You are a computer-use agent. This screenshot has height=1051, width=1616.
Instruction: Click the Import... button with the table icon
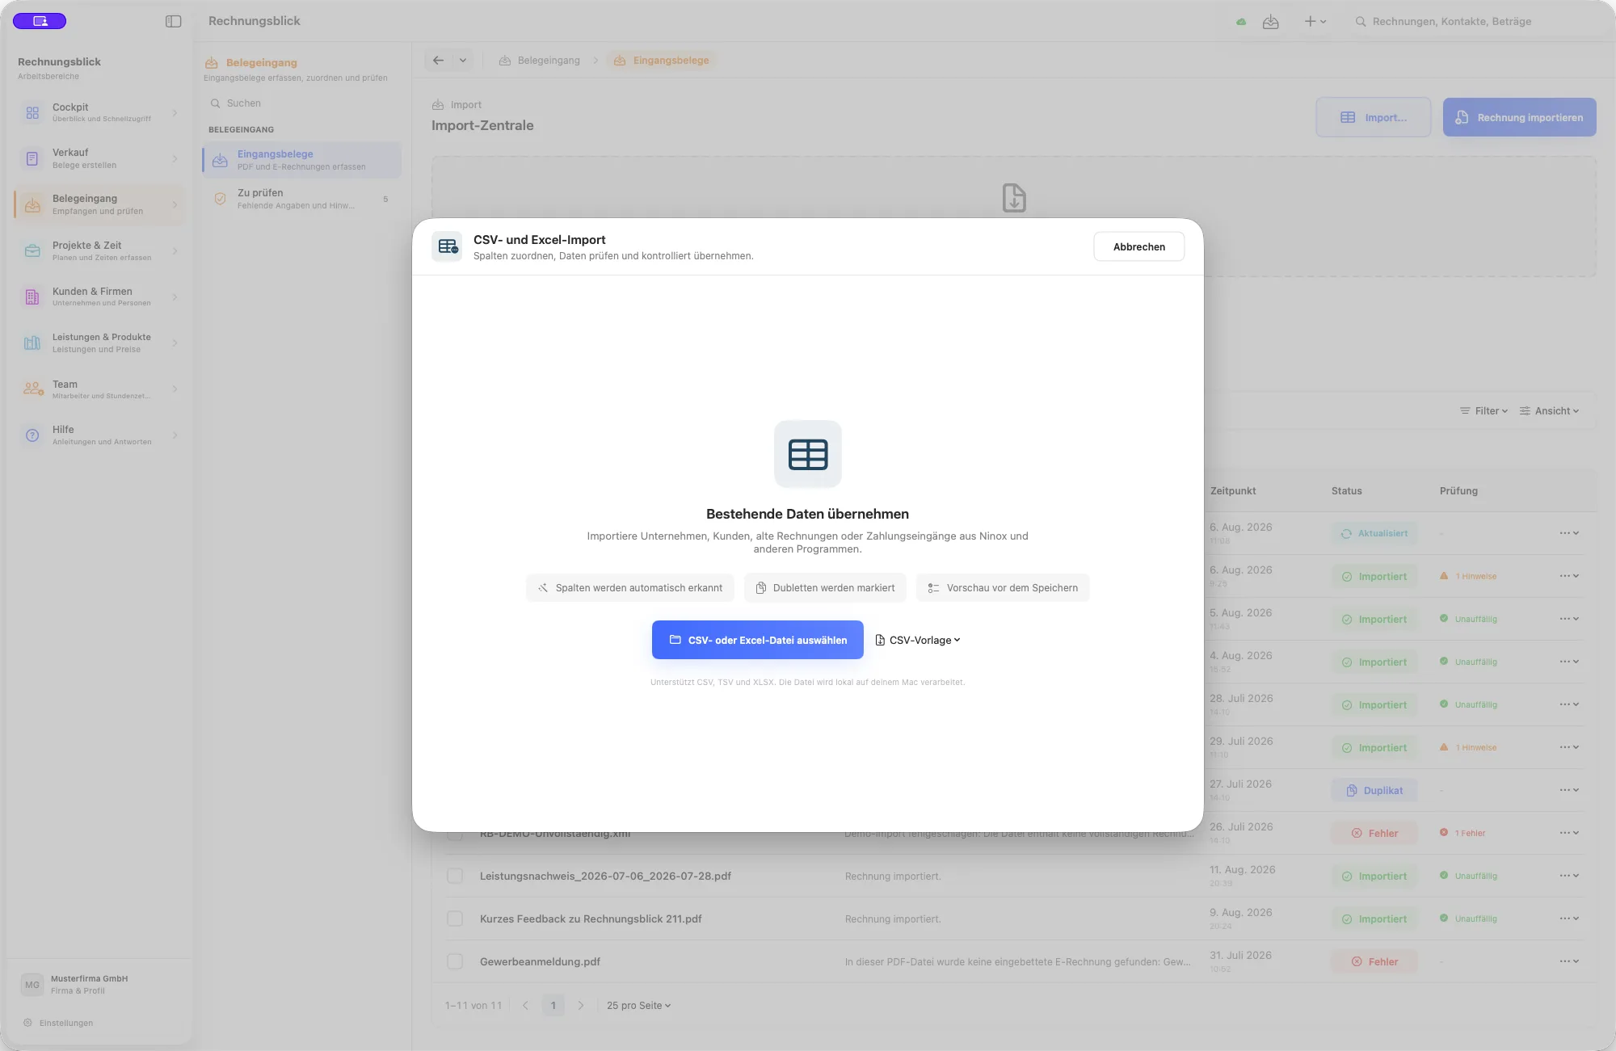pyautogui.click(x=1374, y=117)
